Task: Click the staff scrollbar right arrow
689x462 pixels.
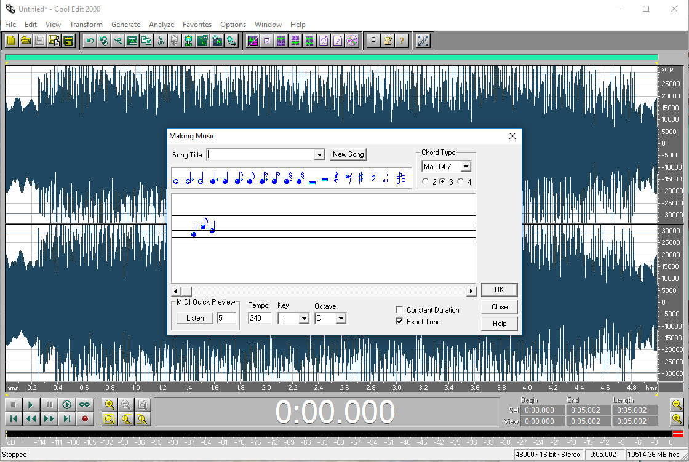Action: [471, 291]
